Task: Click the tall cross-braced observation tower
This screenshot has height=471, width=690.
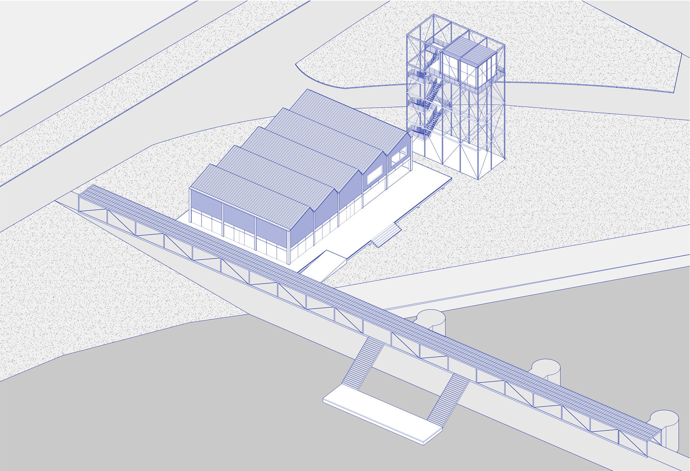Action: coord(456,96)
